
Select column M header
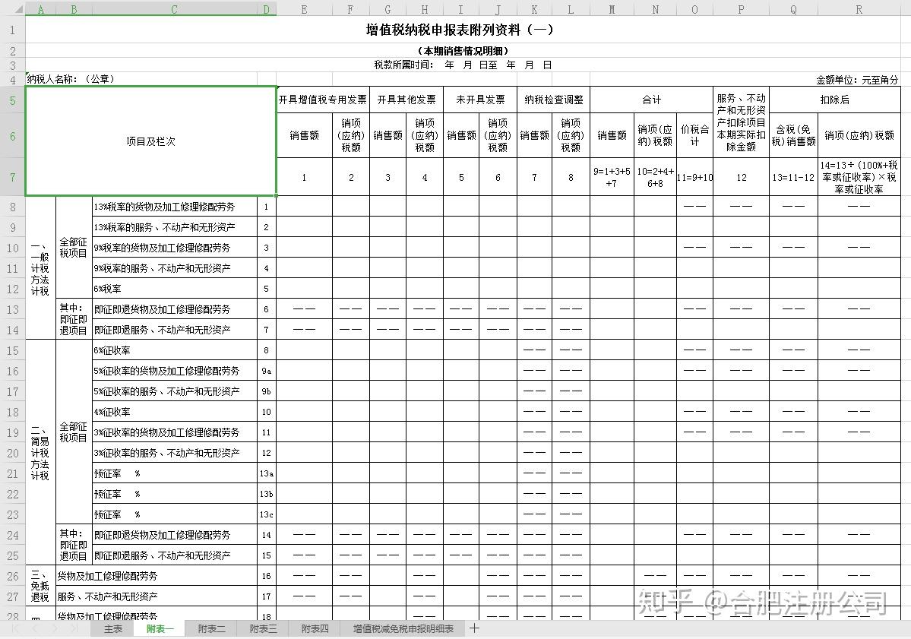[x=612, y=9]
